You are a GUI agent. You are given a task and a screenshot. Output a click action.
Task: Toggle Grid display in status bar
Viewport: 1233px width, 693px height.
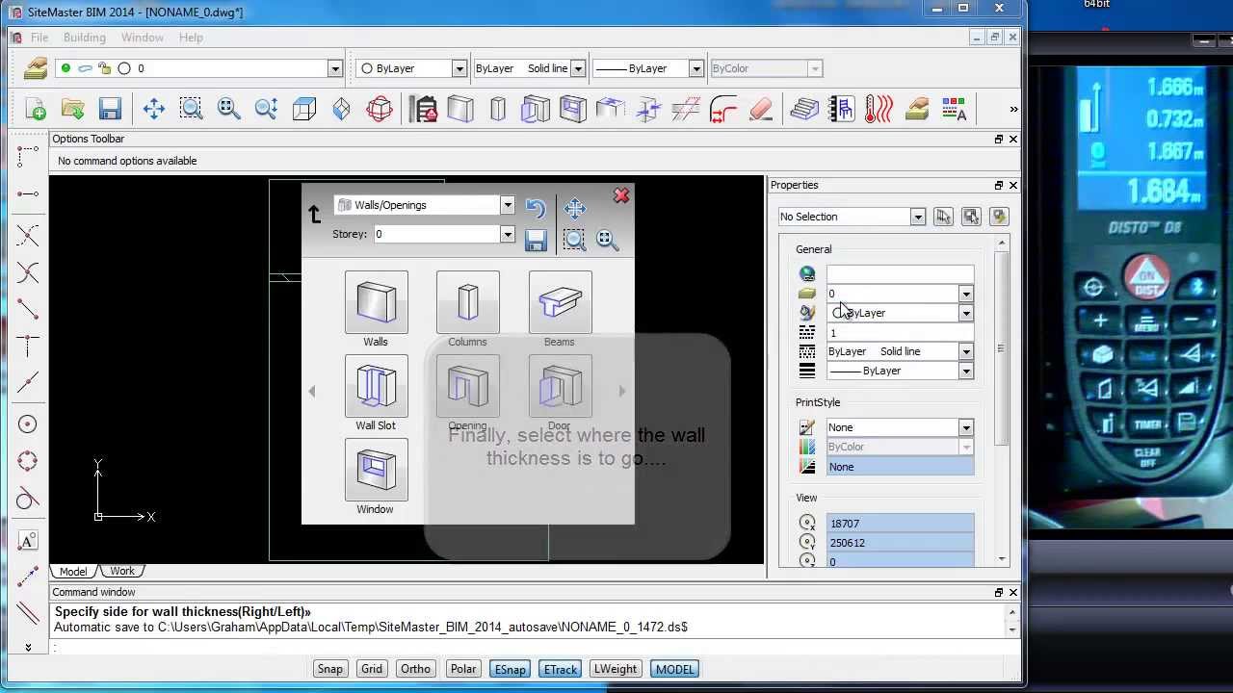[x=372, y=669]
